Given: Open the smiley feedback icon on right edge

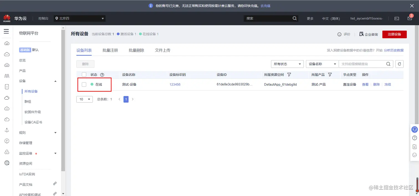Looking at the screenshot, I should (415, 155).
